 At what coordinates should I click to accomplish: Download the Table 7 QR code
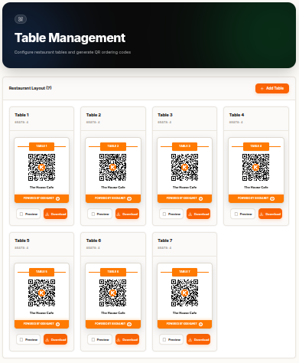(x=198, y=339)
